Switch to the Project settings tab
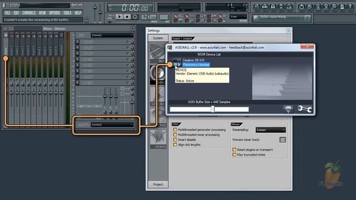 coord(158,184)
